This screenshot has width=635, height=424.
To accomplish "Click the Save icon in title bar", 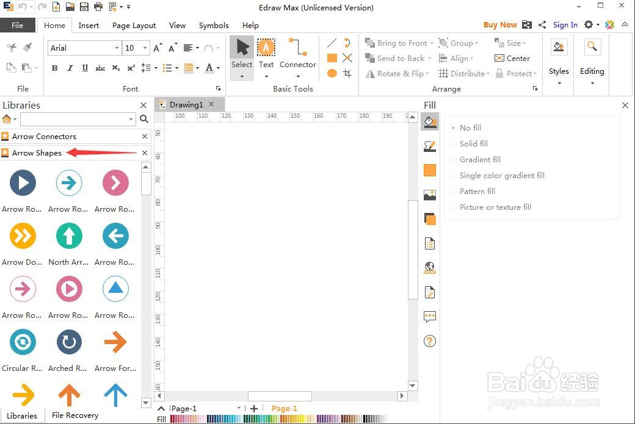I will click(x=84, y=7).
